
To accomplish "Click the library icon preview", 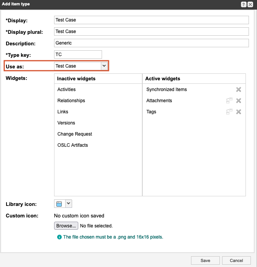I will pyautogui.click(x=59, y=204).
